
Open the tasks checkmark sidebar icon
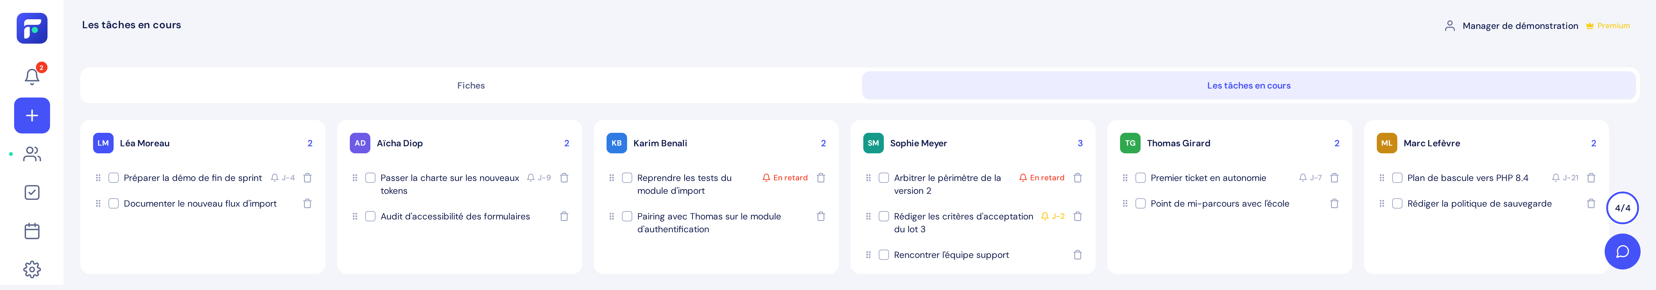pos(32,193)
